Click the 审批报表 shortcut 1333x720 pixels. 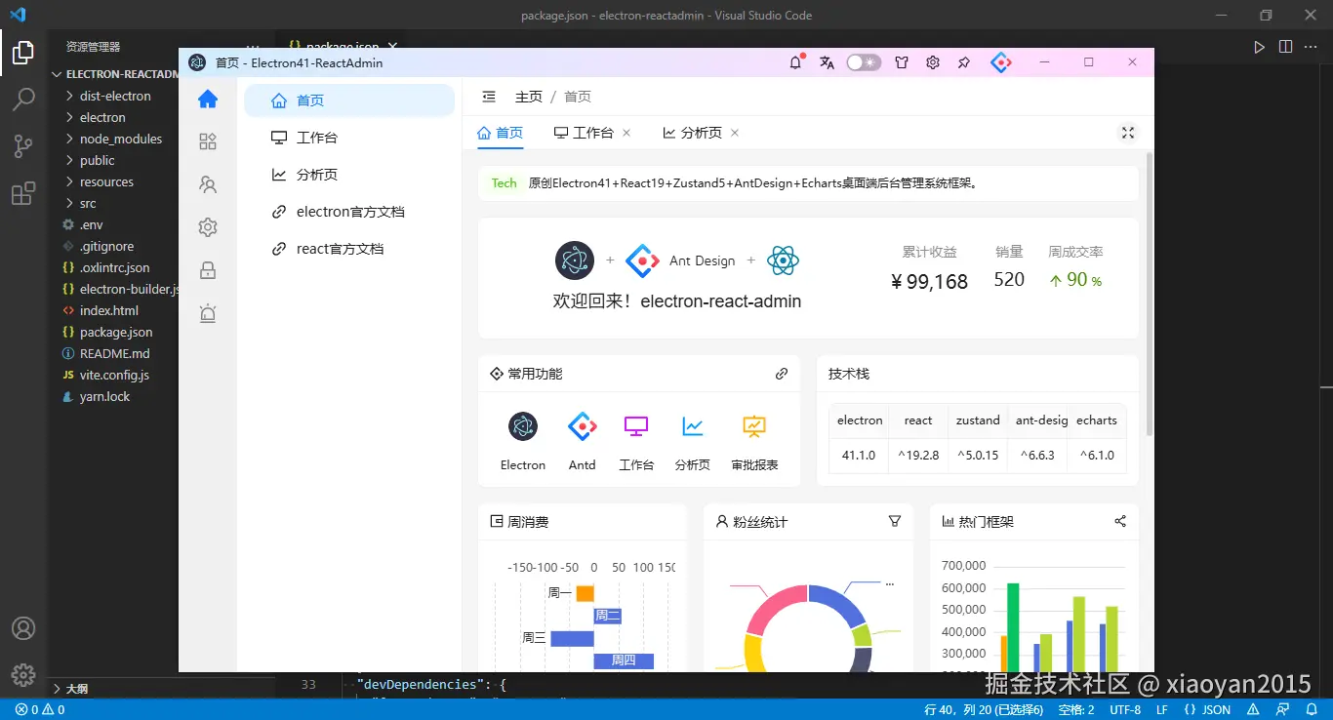click(x=754, y=441)
